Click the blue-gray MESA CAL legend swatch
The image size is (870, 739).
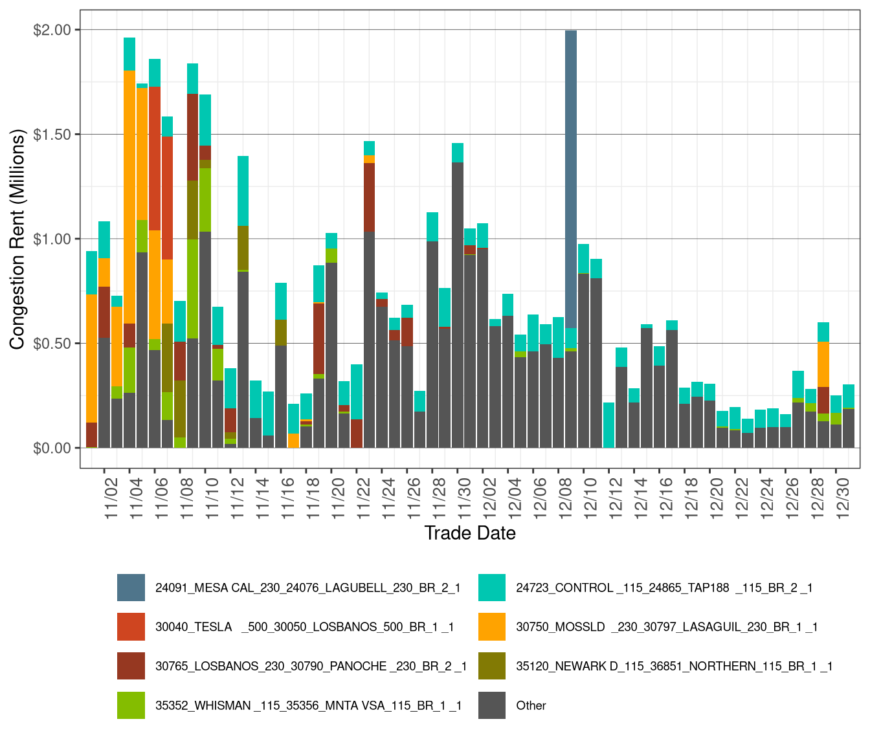pos(131,588)
